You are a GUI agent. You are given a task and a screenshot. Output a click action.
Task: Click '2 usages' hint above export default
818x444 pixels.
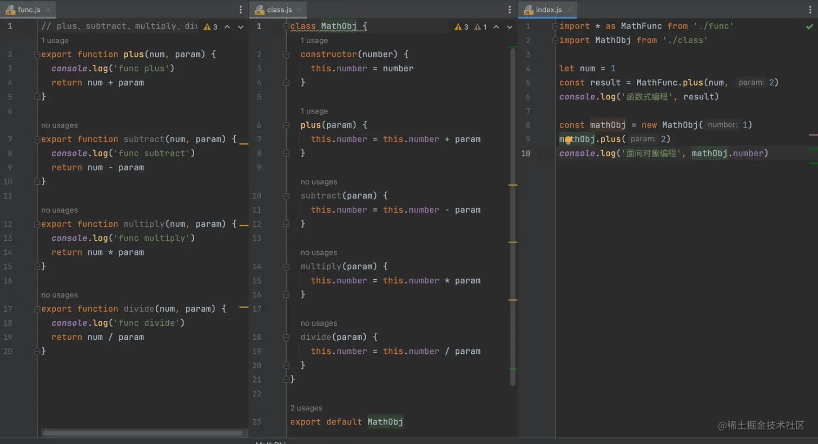[306, 408]
